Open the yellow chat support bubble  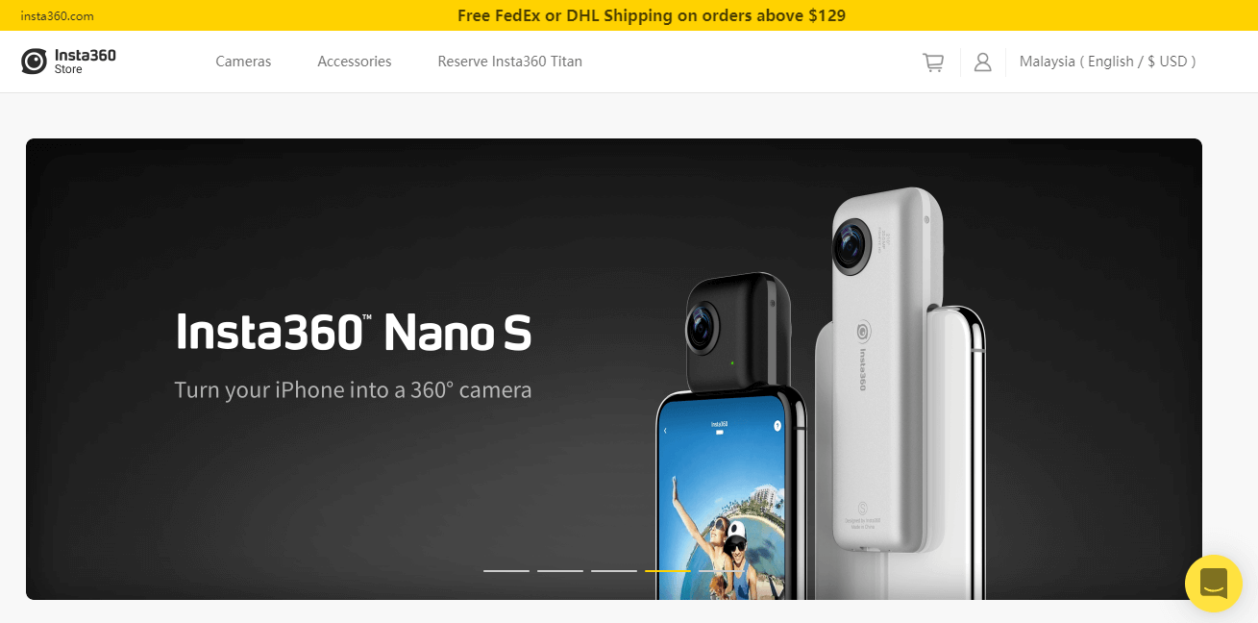(1214, 584)
